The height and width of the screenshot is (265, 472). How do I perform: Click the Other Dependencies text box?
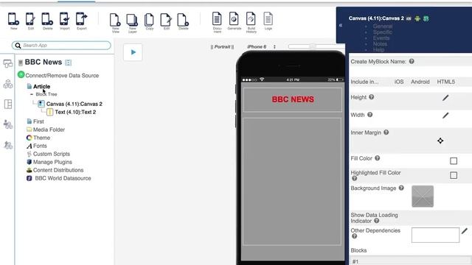tap(435, 235)
